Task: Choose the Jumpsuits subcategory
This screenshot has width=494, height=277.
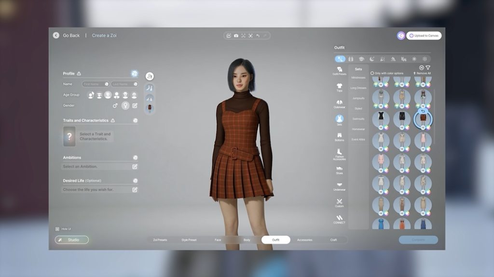Action: pos(358,98)
